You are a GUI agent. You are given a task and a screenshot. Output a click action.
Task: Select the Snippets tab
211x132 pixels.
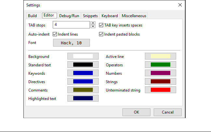(x=90, y=16)
